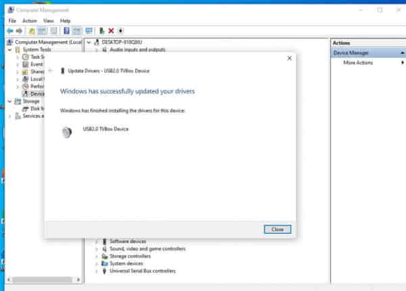Expand the Performance tree node

pyautogui.click(x=18, y=86)
